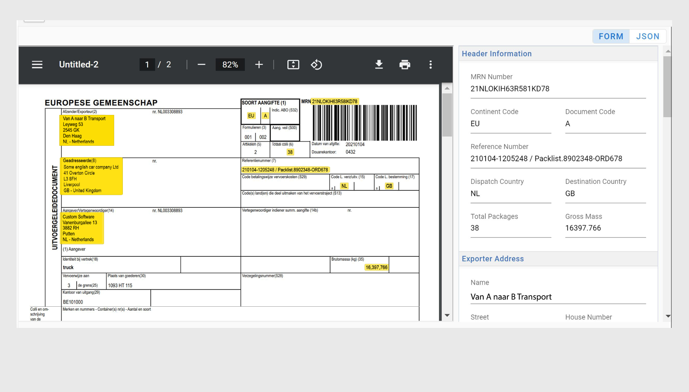
Task: Switch to the JSON tab
Action: tap(647, 36)
